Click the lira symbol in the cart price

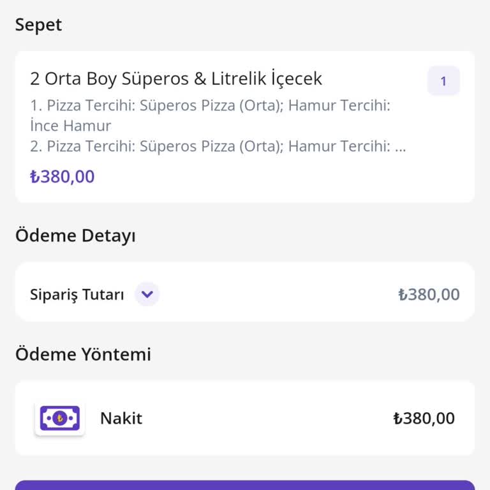[35, 177]
